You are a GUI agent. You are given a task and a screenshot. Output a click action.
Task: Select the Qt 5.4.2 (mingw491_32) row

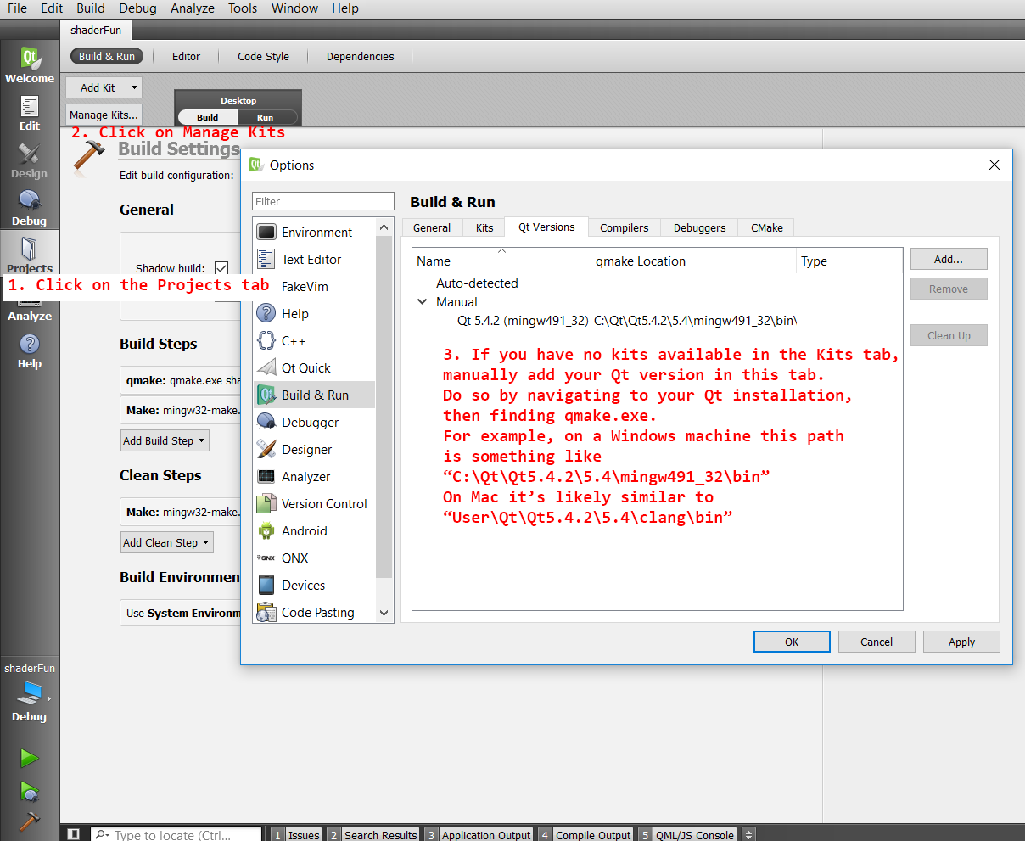pyautogui.click(x=657, y=321)
